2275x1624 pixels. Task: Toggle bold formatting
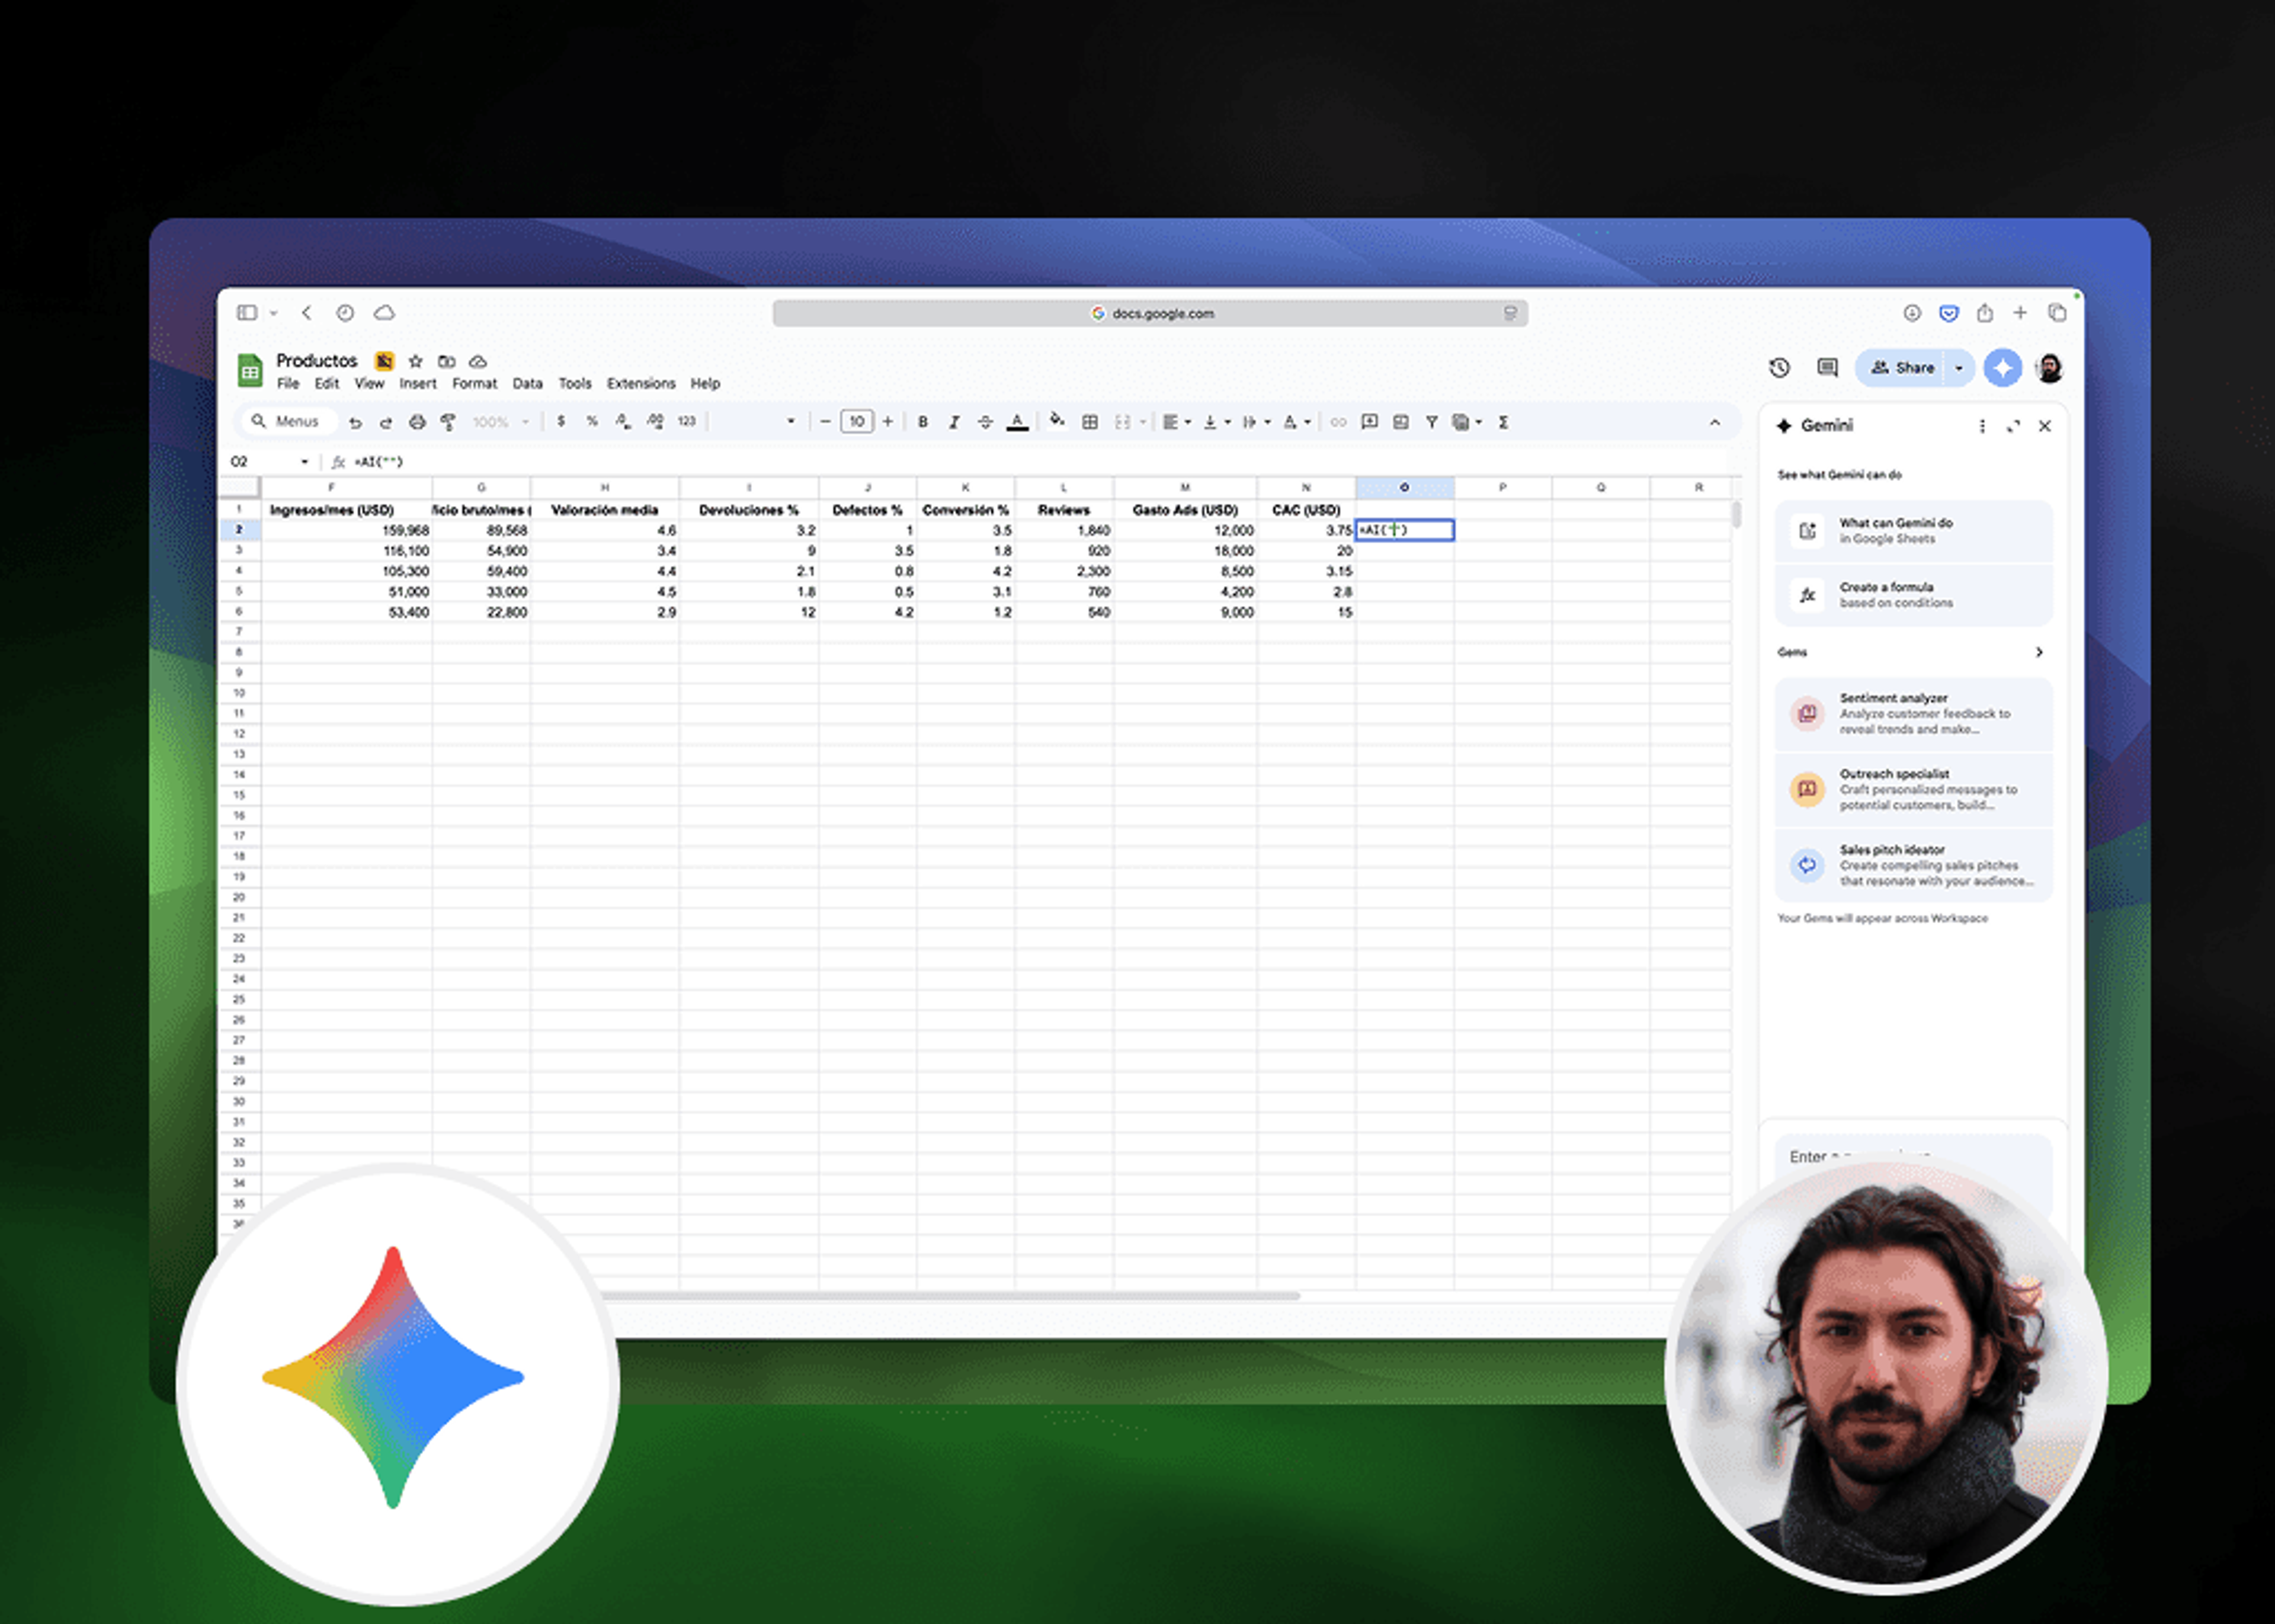923,422
